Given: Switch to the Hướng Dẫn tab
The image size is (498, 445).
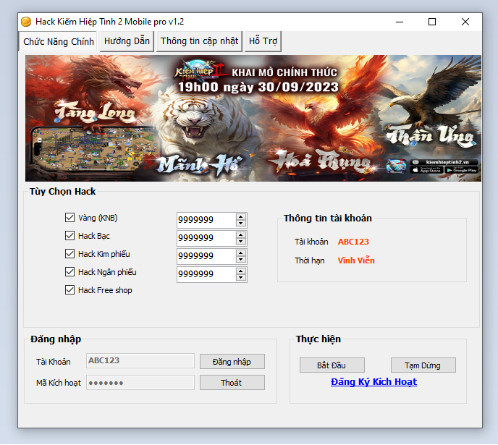Looking at the screenshot, I should [127, 41].
